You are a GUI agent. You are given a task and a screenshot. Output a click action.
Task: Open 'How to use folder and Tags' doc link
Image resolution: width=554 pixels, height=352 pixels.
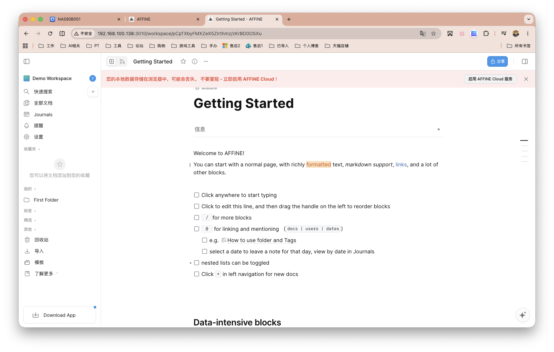point(259,240)
